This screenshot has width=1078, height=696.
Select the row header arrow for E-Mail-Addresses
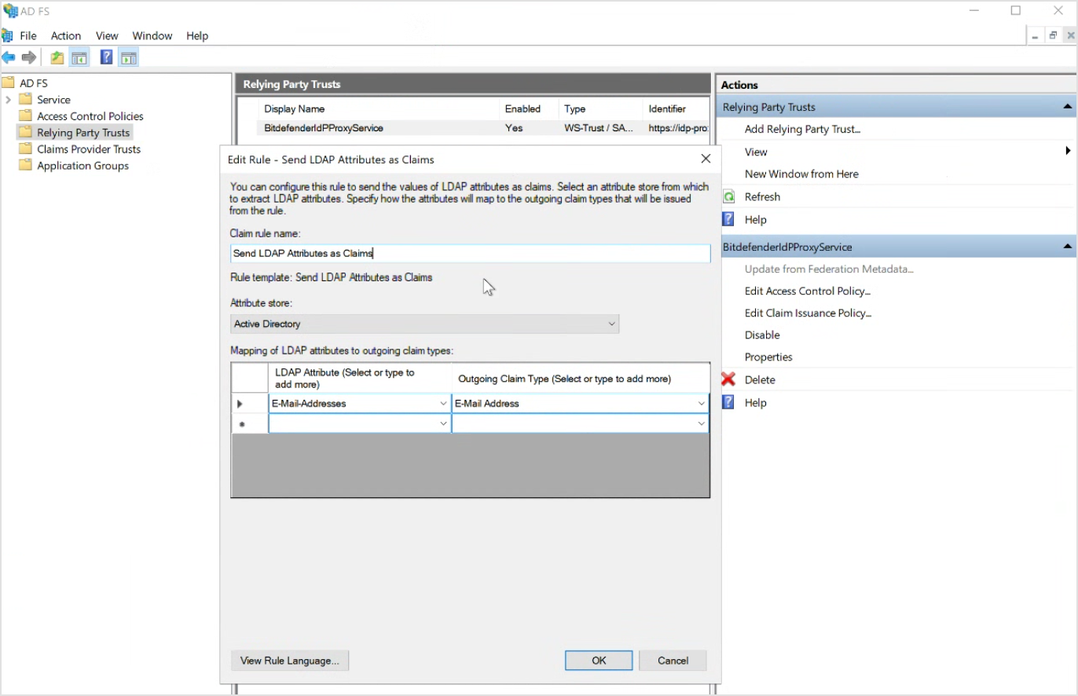[x=249, y=404]
